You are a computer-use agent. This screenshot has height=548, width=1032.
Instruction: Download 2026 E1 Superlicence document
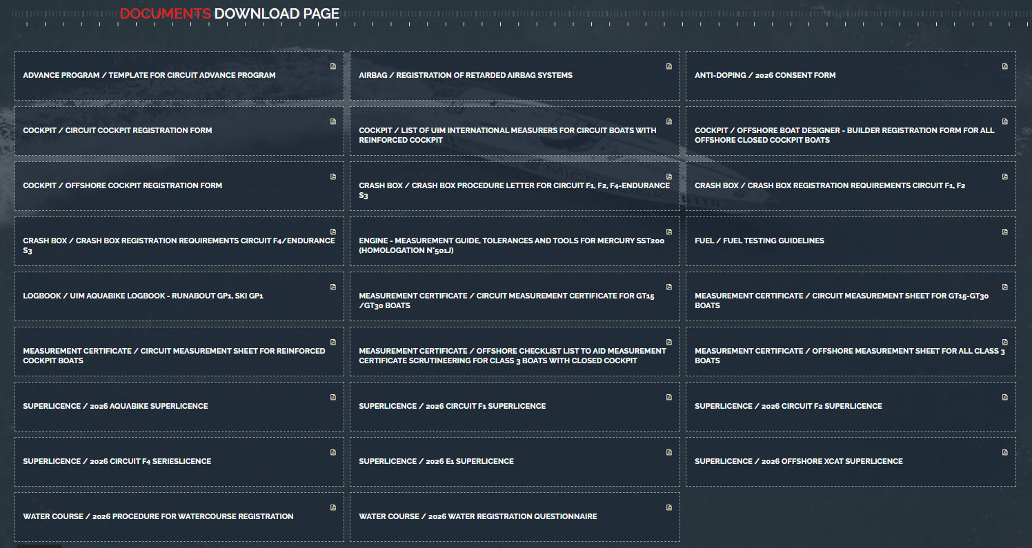pos(436,461)
